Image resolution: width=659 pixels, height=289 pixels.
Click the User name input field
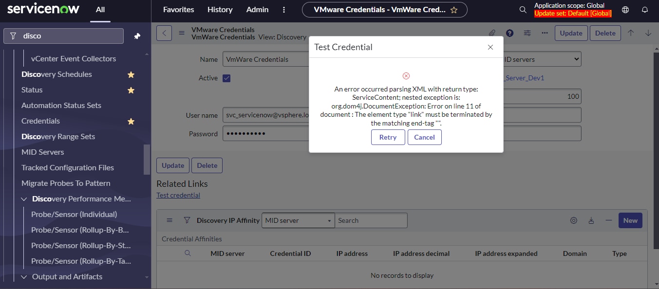[x=266, y=115]
